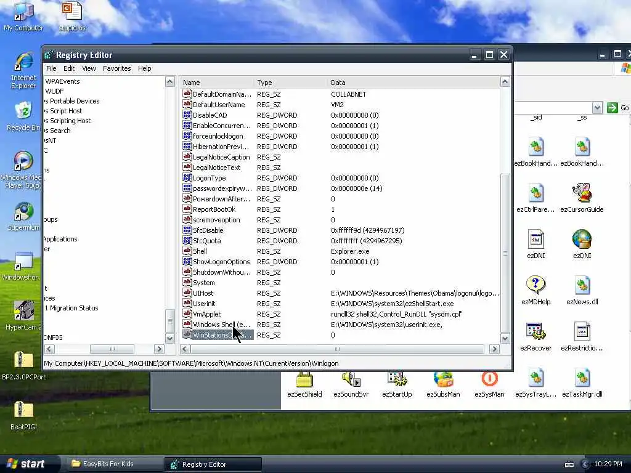Select ezSubsMan file icon

pyautogui.click(x=443, y=386)
